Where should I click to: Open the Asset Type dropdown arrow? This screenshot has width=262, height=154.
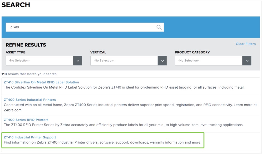coord(78,60)
